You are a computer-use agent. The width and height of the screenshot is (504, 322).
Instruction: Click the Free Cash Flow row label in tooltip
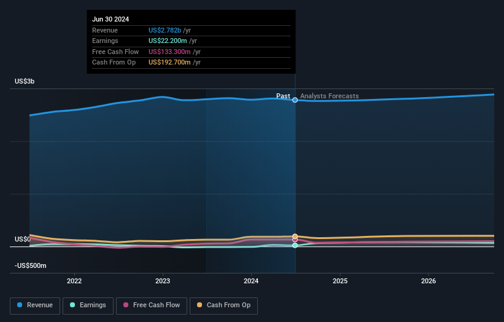115,52
